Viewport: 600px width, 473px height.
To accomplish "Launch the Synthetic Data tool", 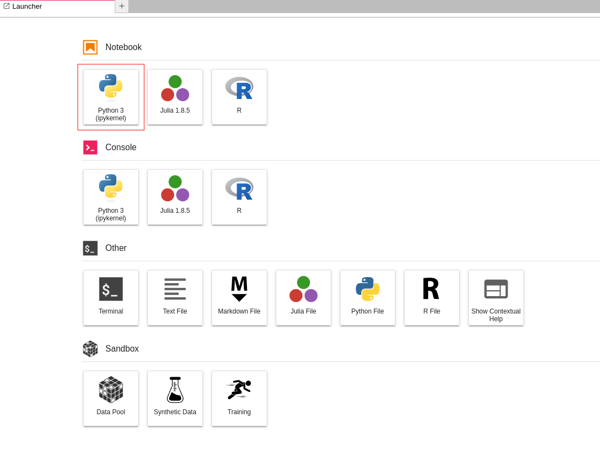I will coord(175,398).
